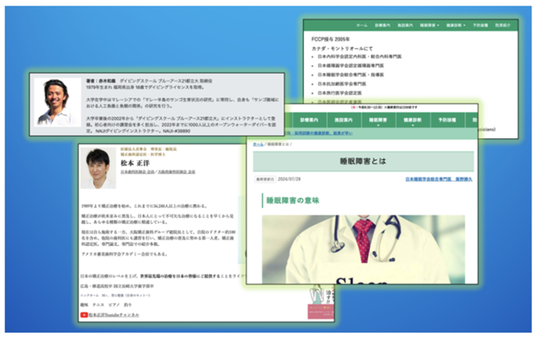Click the 最終更新日 badge
The height and width of the screenshot is (337, 557).
(265, 179)
